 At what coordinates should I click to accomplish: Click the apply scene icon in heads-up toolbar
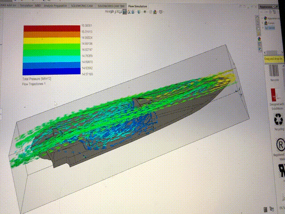tap(155, 12)
